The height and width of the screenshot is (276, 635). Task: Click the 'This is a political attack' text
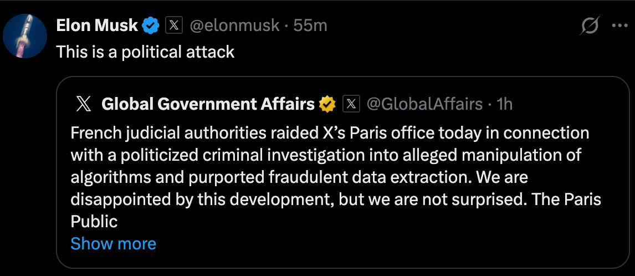[146, 52]
